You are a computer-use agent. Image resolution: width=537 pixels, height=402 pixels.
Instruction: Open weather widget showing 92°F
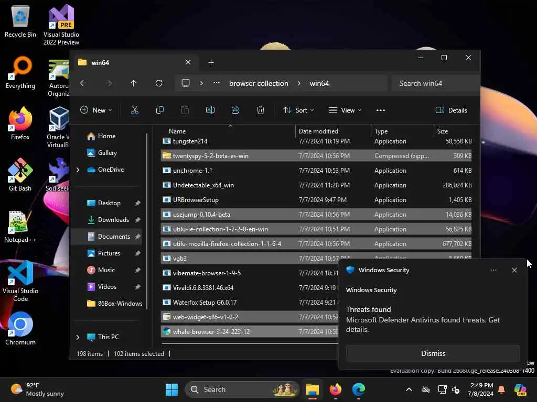click(x=37, y=389)
